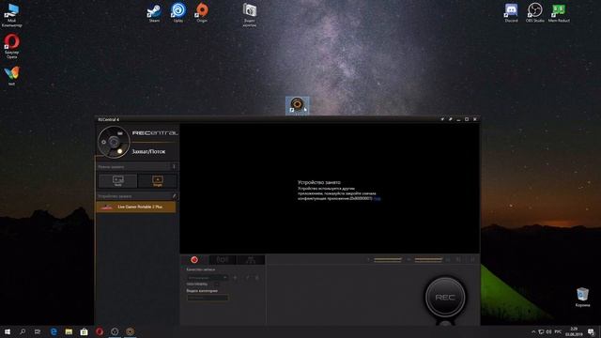Start recording with the REC button
The width and height of the screenshot is (601, 338).
tap(445, 297)
